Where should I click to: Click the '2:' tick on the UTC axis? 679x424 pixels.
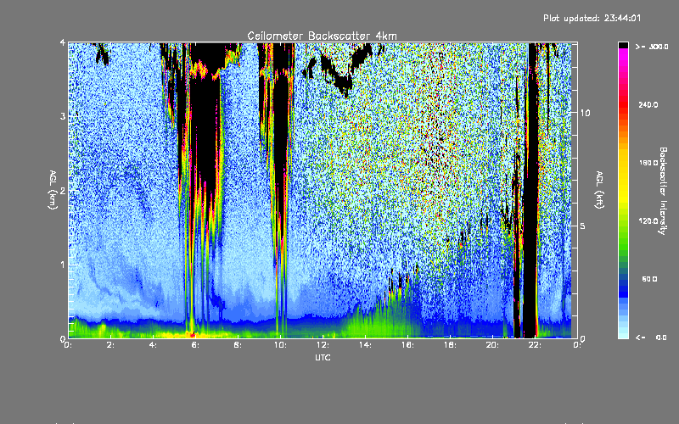point(110,345)
